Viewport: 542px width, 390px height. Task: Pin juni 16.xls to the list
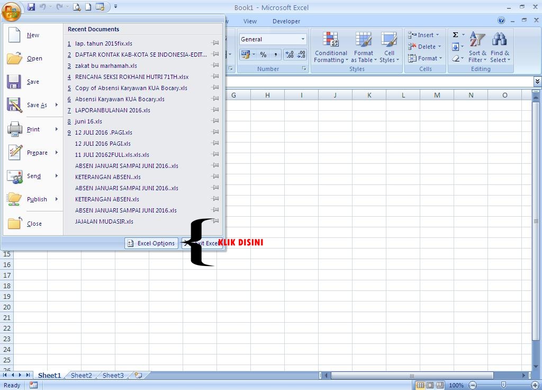point(215,121)
